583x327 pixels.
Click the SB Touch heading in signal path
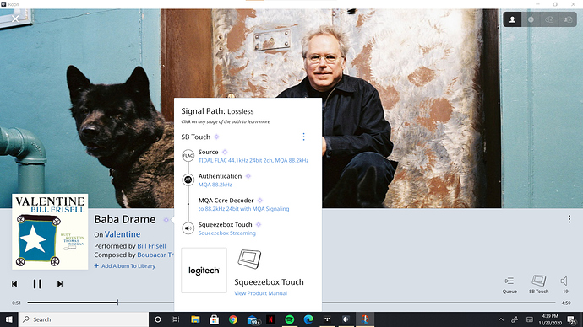(x=195, y=137)
